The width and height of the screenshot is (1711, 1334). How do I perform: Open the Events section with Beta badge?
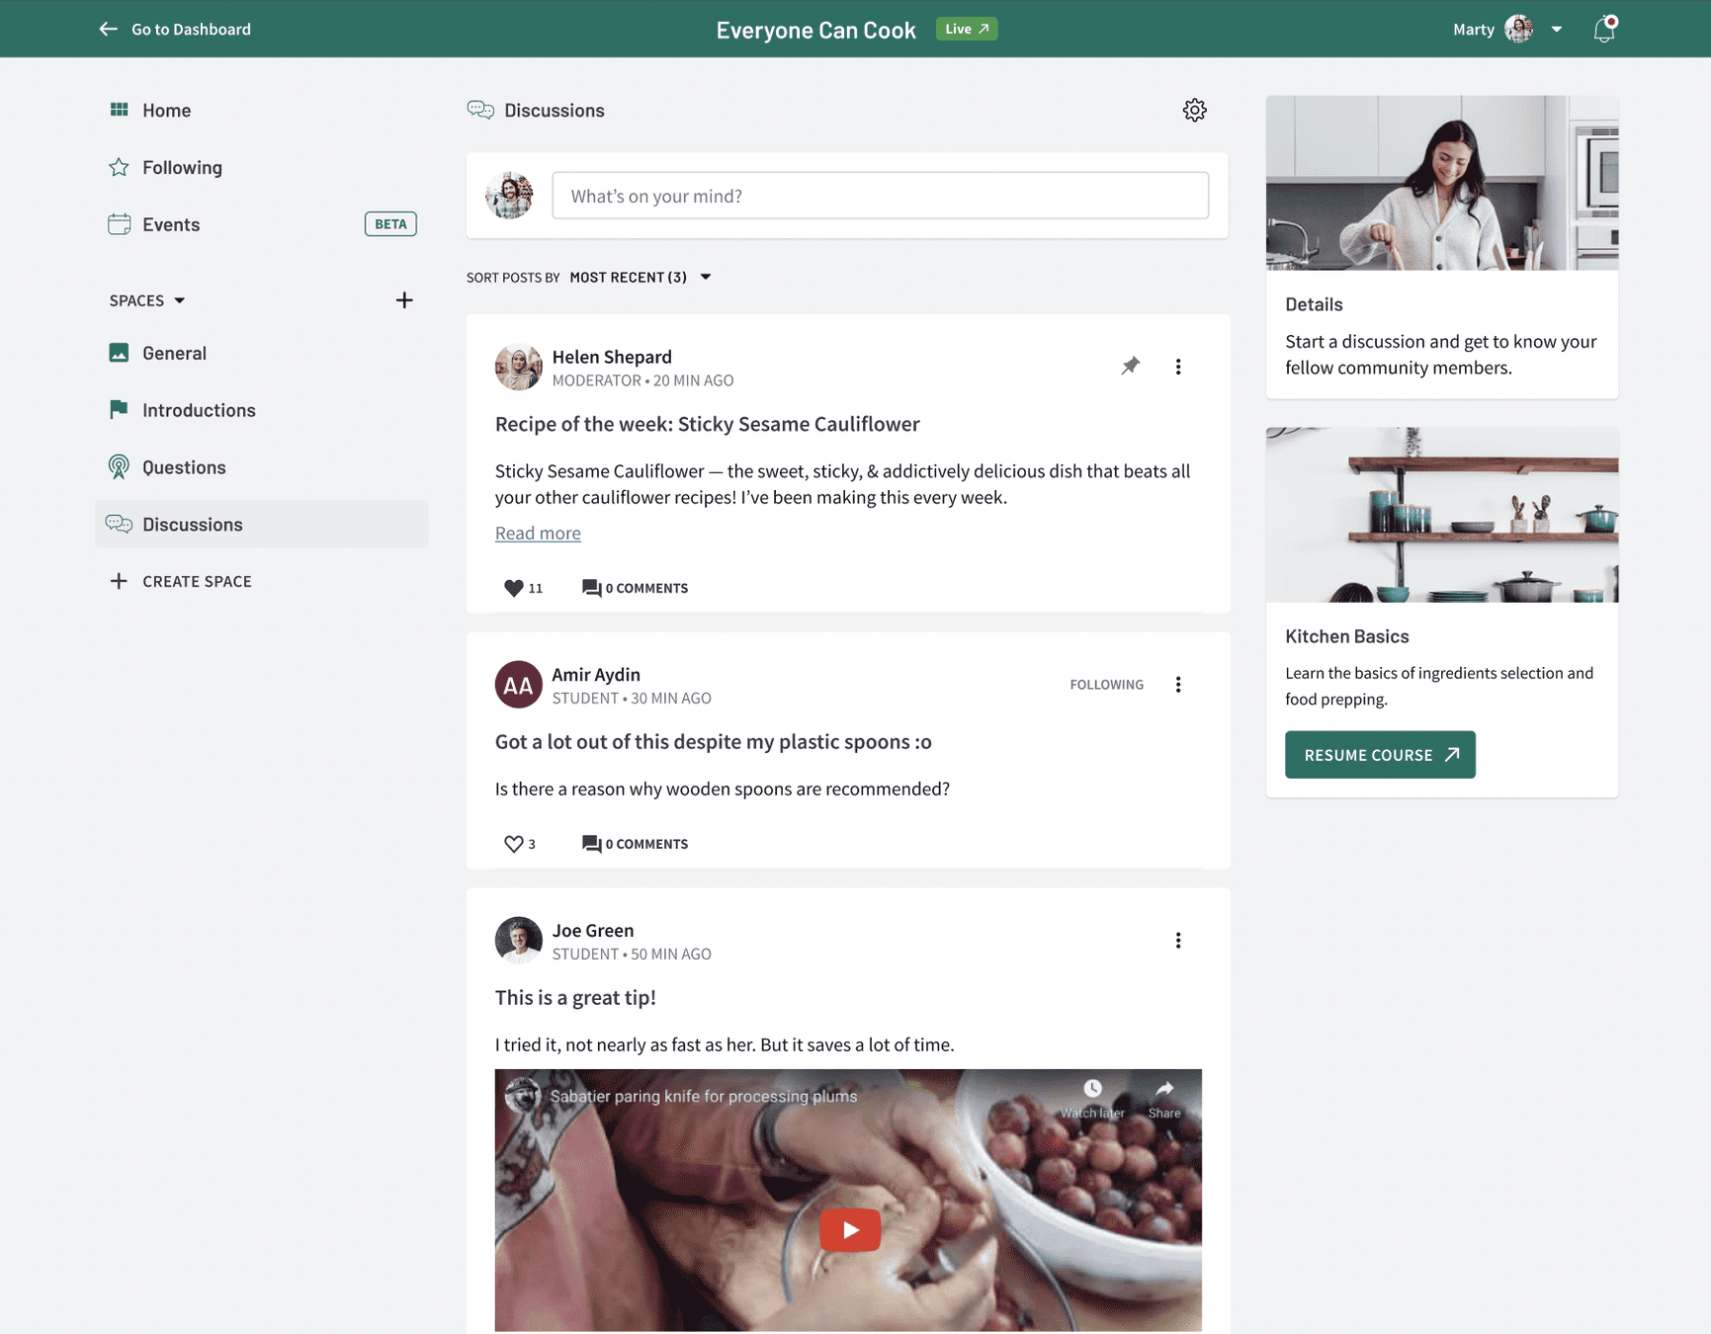coord(171,224)
